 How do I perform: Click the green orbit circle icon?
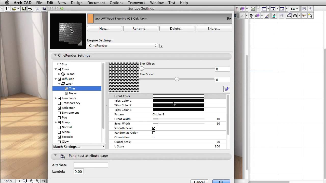(x=253, y=9)
